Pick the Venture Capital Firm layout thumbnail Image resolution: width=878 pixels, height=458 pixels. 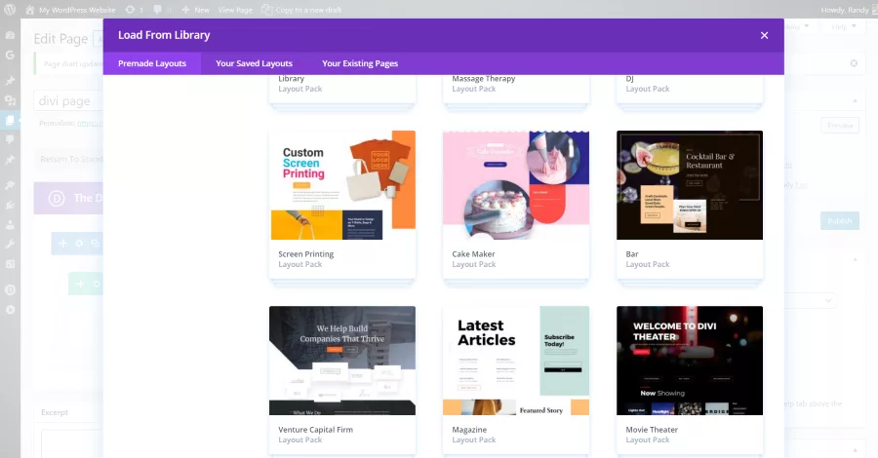click(342, 361)
